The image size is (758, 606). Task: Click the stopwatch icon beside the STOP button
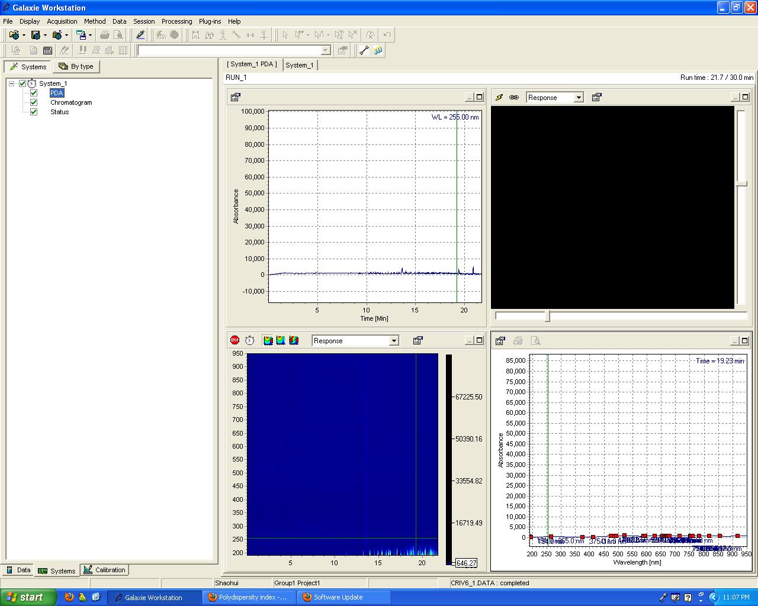point(250,340)
